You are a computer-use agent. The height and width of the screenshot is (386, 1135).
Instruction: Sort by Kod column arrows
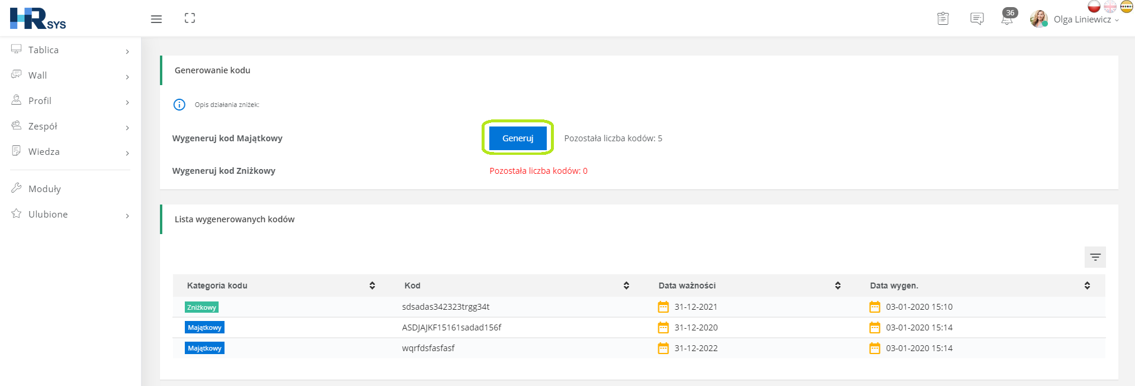pyautogui.click(x=626, y=286)
